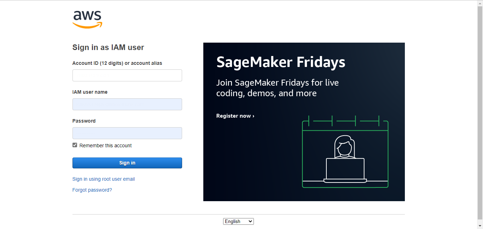
Task: Click the vertical page scrollbar track
Action: (x=480, y=114)
